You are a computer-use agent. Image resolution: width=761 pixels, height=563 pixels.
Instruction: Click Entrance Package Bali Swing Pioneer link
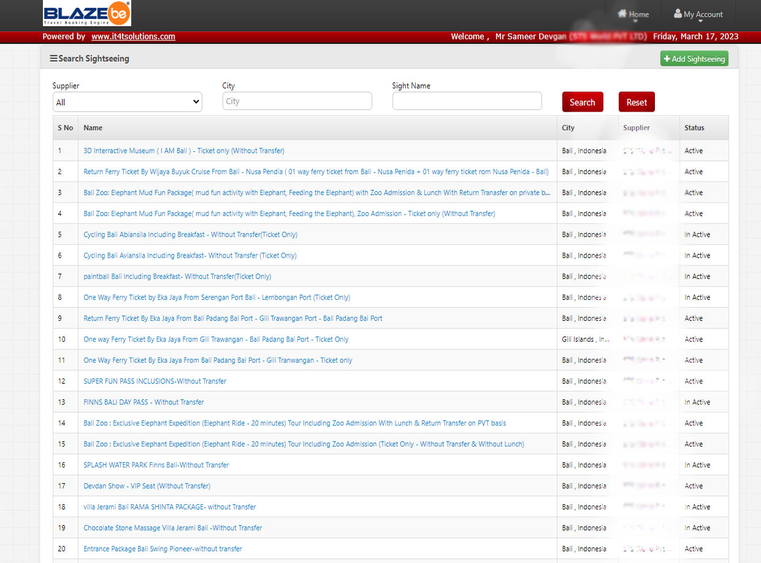tap(163, 549)
